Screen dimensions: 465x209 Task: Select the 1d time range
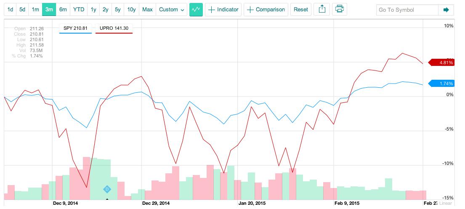[10, 10]
